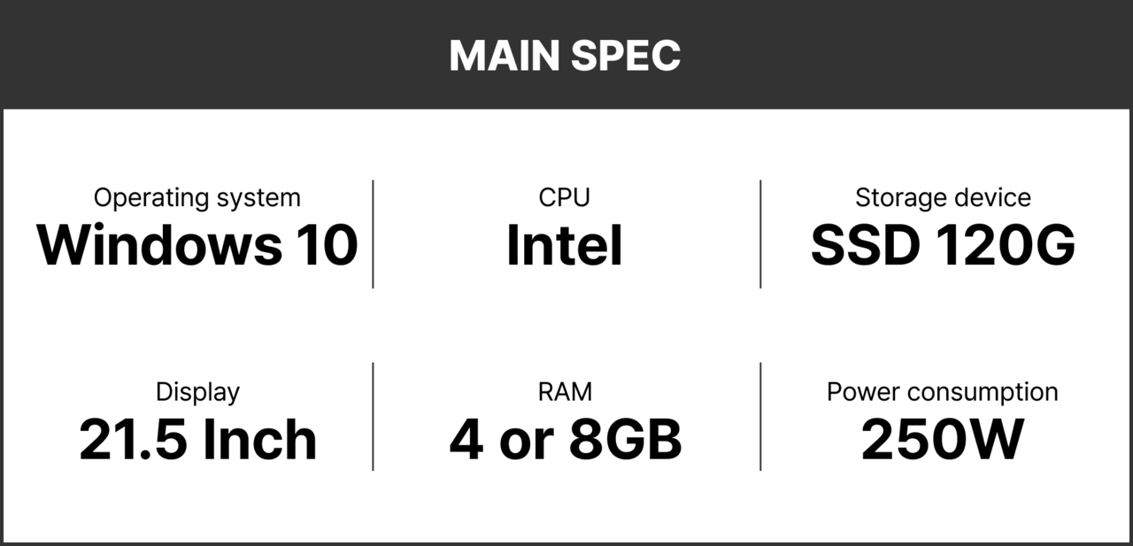Image resolution: width=1133 pixels, height=546 pixels.
Task: Click the divider between RAM and 250W
Action: 760,416
